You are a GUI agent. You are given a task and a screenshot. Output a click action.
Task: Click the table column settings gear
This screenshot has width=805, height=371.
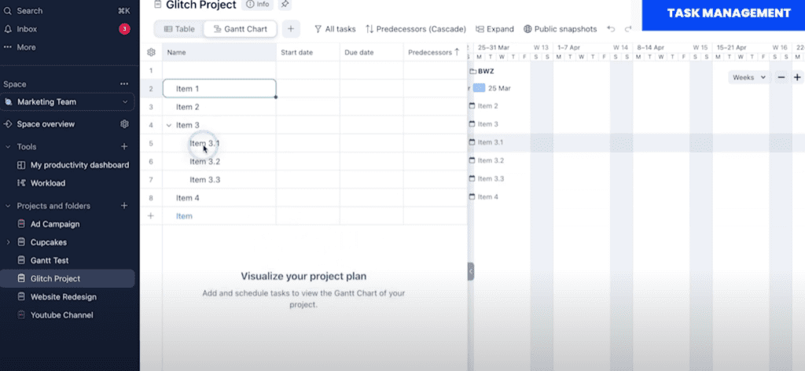[151, 53]
